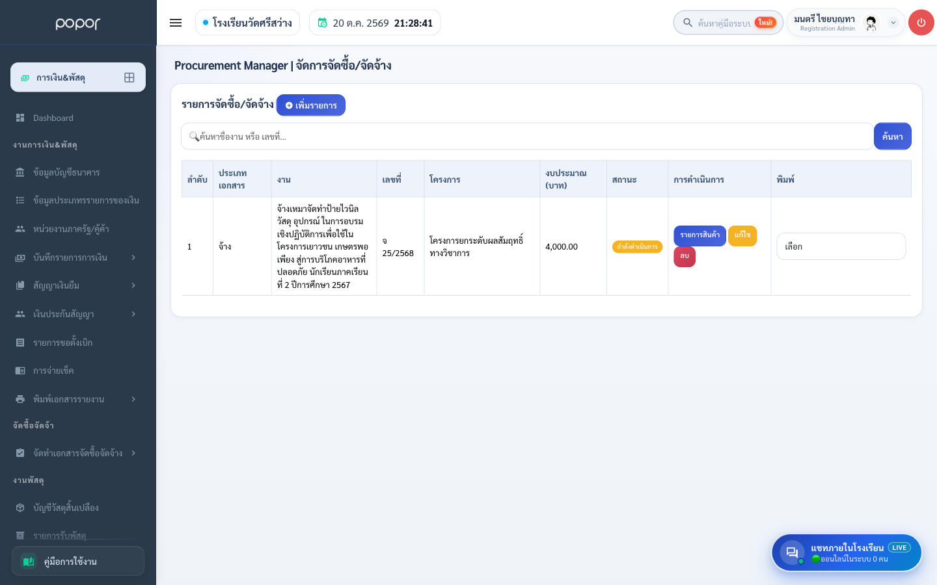937x585 pixels.
Task: Click the bank icon for ข้อมูลบัญชีธนาคาร
Action: [20, 172]
